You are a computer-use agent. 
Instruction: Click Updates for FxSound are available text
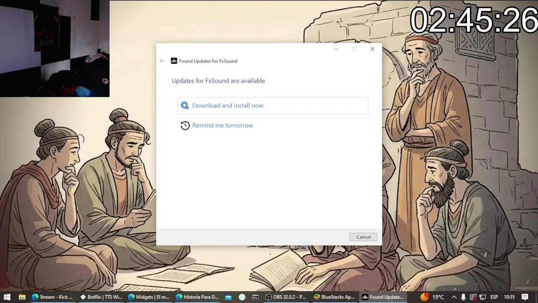218,81
